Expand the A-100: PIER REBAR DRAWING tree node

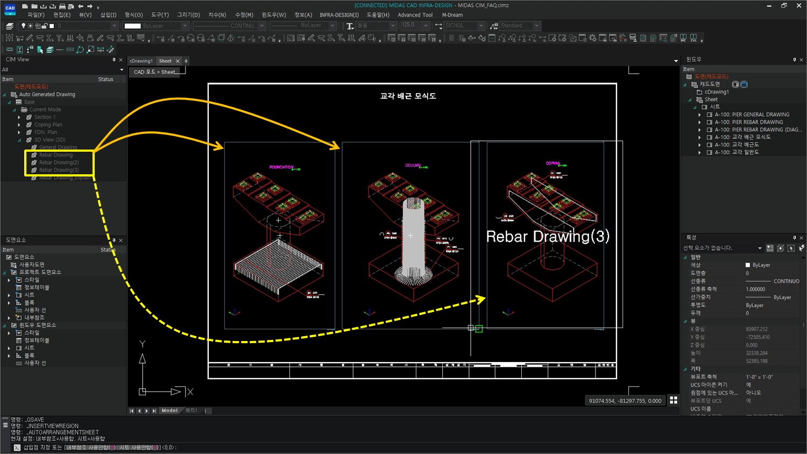699,122
